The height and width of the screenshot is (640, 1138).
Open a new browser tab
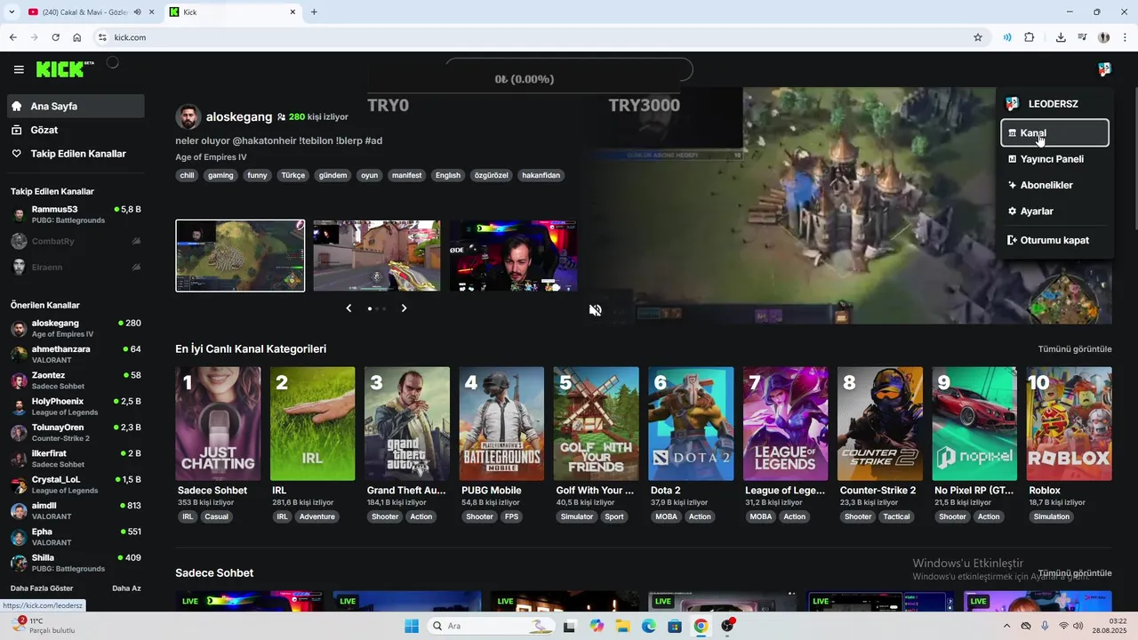point(314,12)
